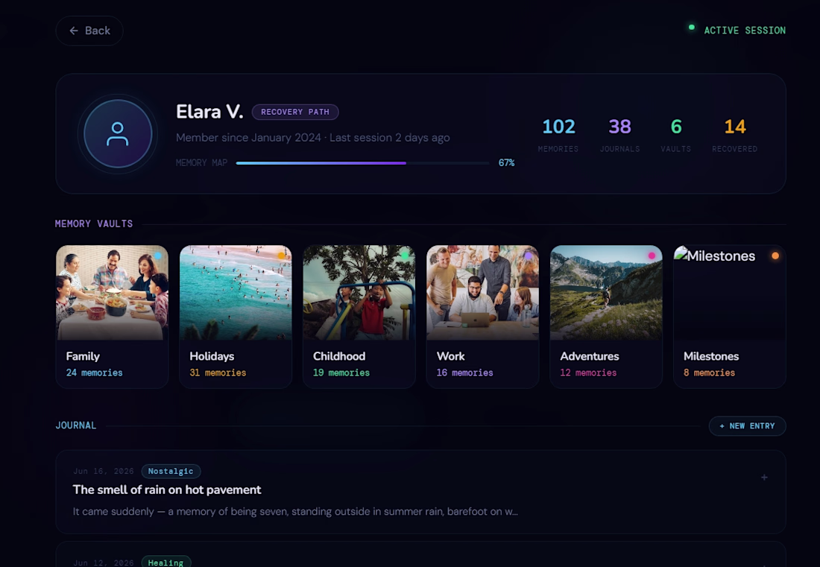
Task: Click the 14 Recovered stat
Action: 734,134
